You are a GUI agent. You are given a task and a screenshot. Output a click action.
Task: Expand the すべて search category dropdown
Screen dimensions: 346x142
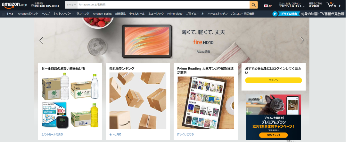[71, 5]
